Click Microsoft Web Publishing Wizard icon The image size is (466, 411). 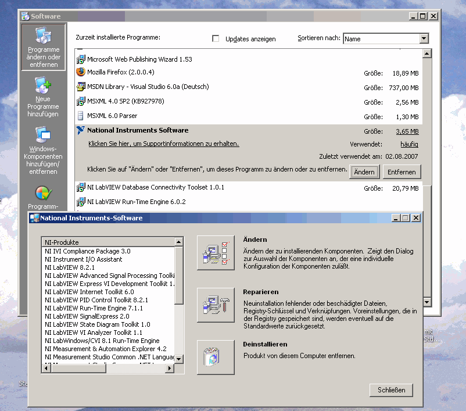pos(81,59)
